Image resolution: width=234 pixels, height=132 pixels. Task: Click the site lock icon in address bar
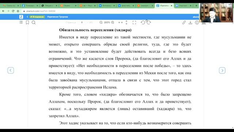pos(24,11)
